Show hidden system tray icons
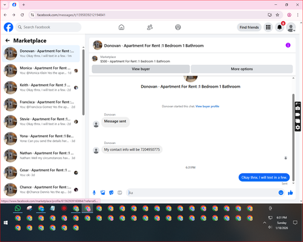Image resolution: width=303 pixels, height=242 pixels. pos(264,223)
